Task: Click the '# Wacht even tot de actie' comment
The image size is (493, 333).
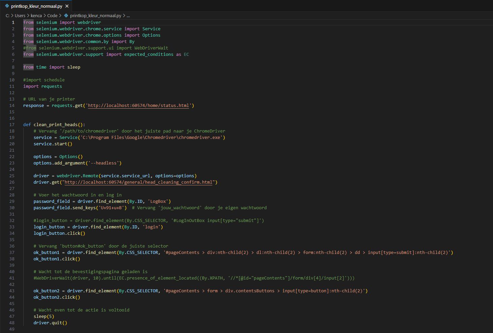Action: [x=81, y=310]
